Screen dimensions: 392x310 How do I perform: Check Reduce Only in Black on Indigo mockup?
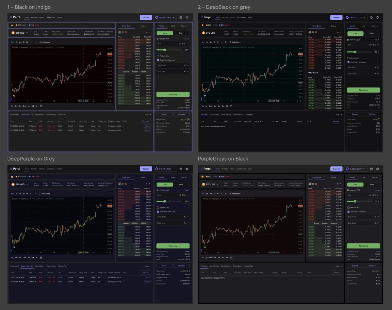click(158, 56)
